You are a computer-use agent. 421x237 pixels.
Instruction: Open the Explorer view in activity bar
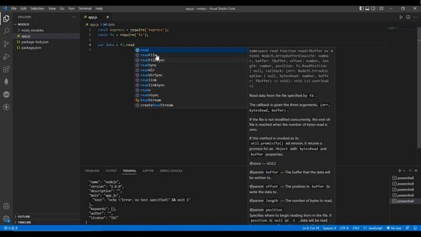click(6, 18)
